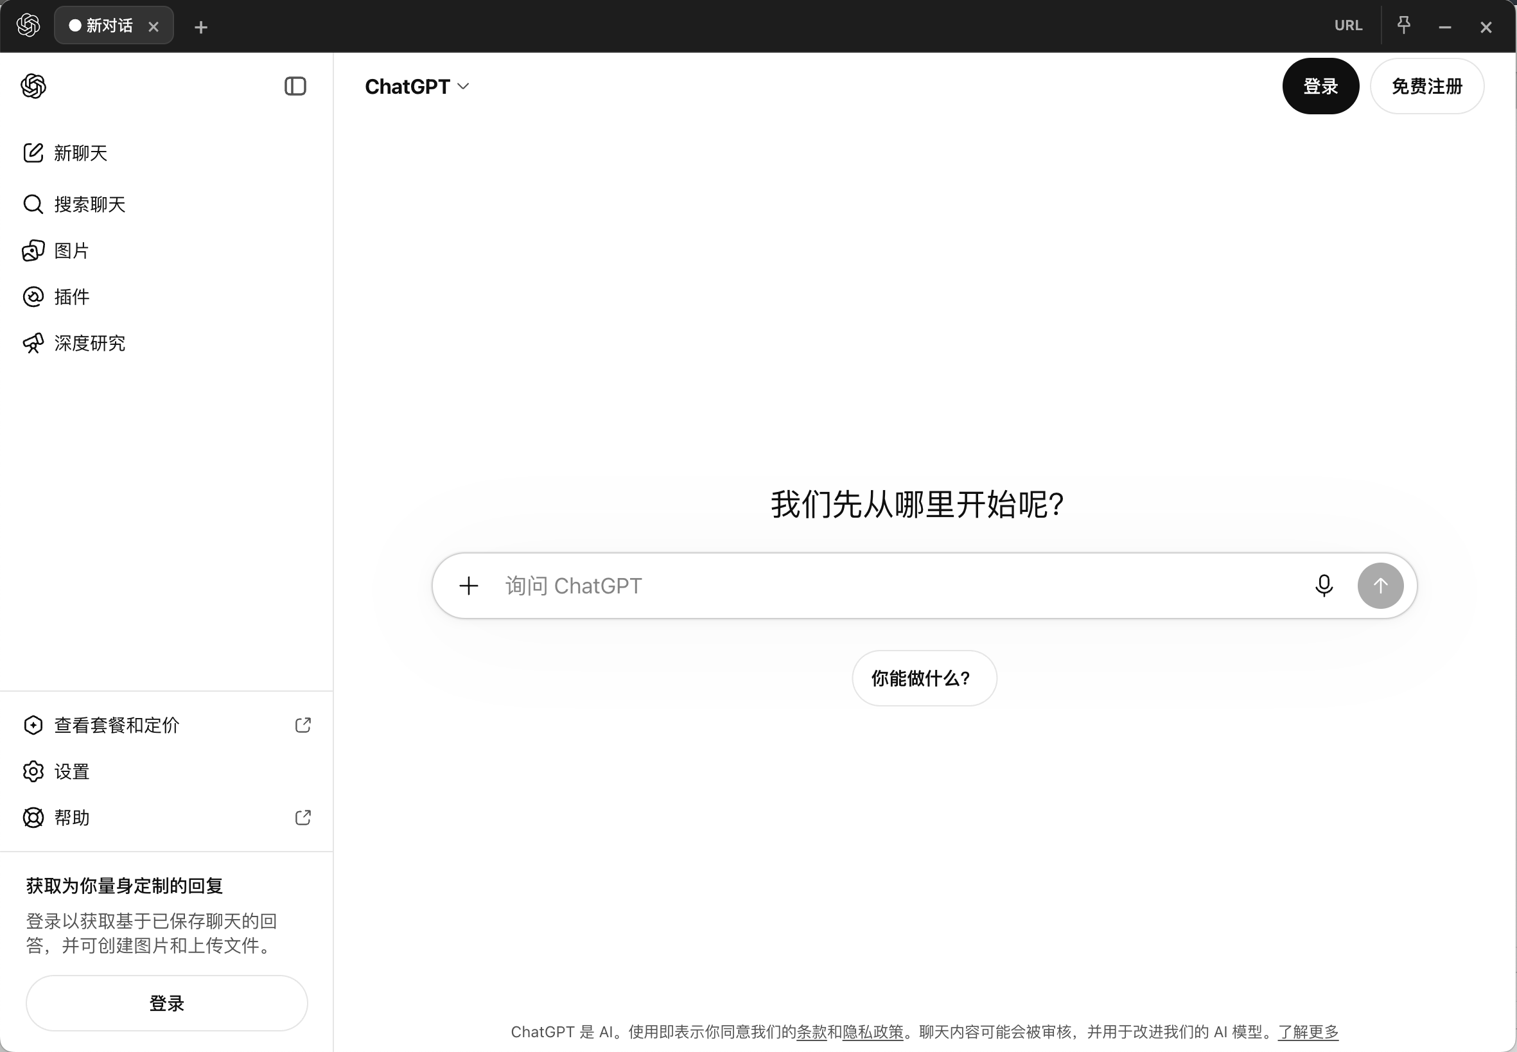The width and height of the screenshot is (1517, 1052).
Task: Click the 登录 button at the sidebar bottom
Action: click(x=167, y=1003)
